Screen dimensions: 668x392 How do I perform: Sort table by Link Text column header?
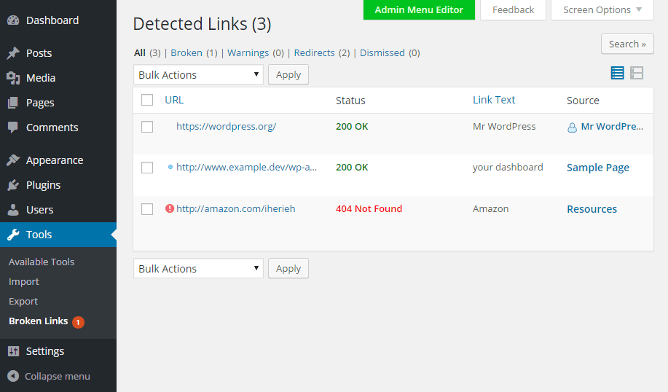point(494,100)
